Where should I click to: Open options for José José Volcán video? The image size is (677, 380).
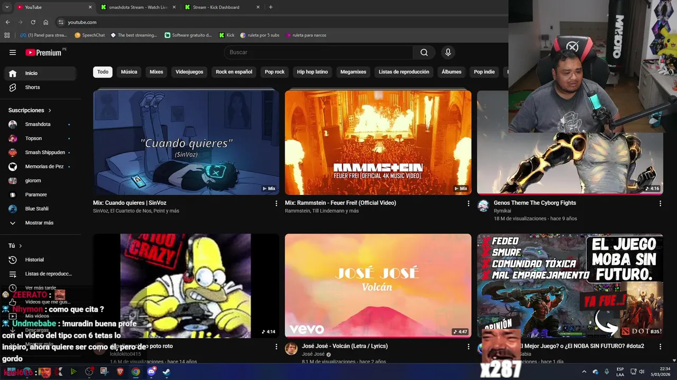(x=468, y=347)
